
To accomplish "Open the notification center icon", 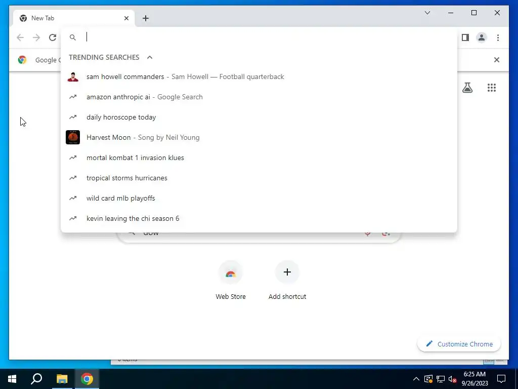I will pos(501,379).
